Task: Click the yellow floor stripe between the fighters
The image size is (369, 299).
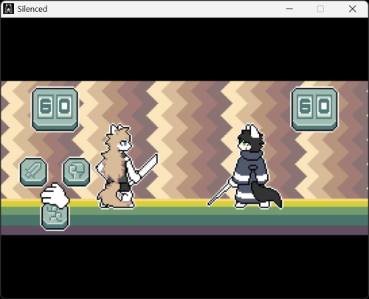Action: click(x=172, y=203)
